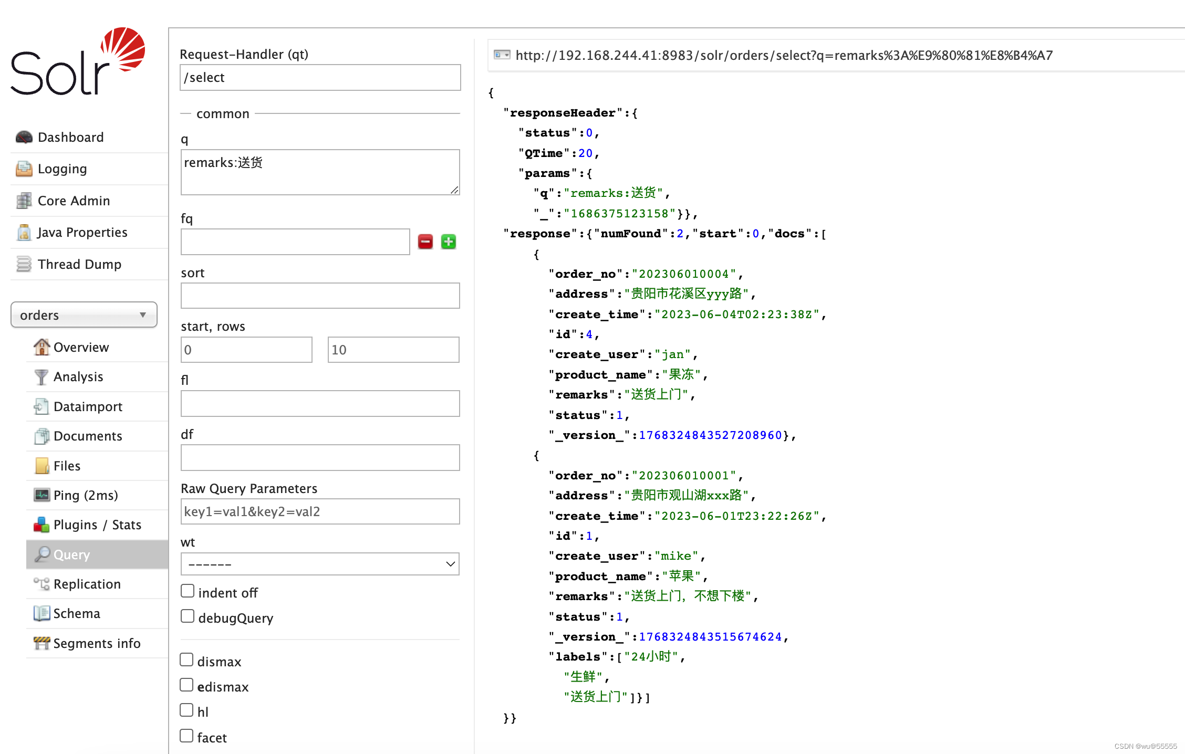Click the fq remove red button
Viewport: 1185px width, 754px height.
click(x=426, y=242)
